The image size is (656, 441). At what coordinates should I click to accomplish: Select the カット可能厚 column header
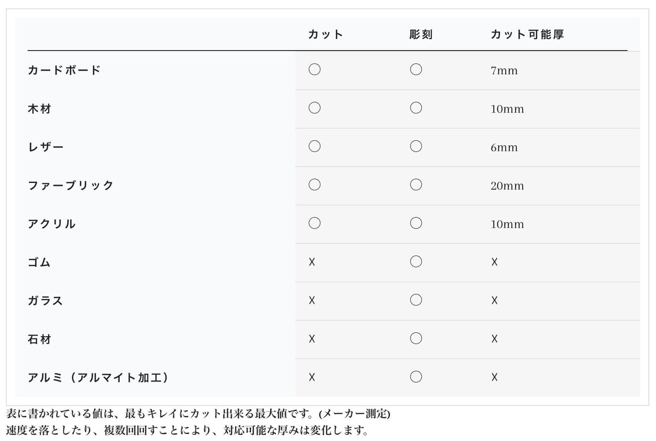527,34
